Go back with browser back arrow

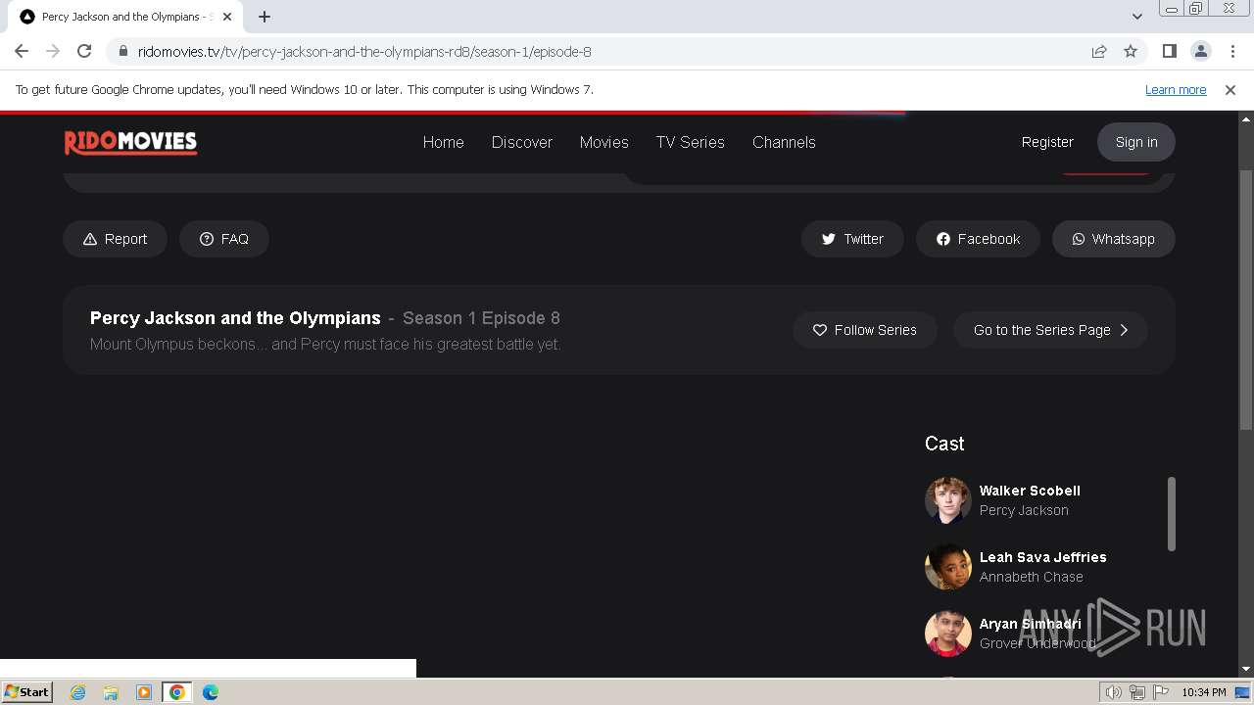(x=22, y=51)
